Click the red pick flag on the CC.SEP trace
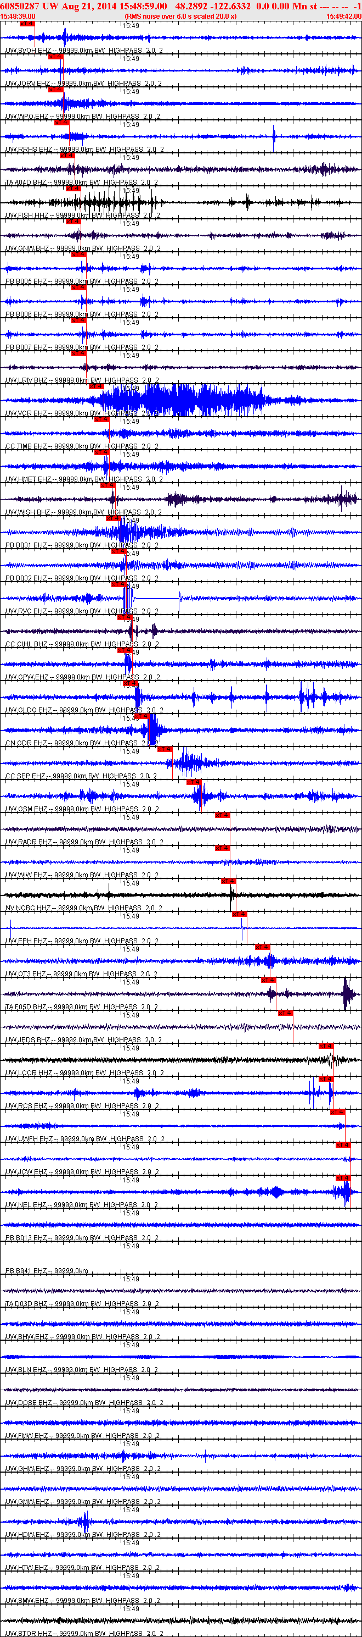 [x=165, y=749]
